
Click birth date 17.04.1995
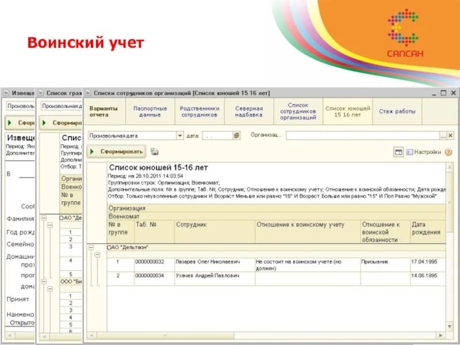(x=428, y=265)
